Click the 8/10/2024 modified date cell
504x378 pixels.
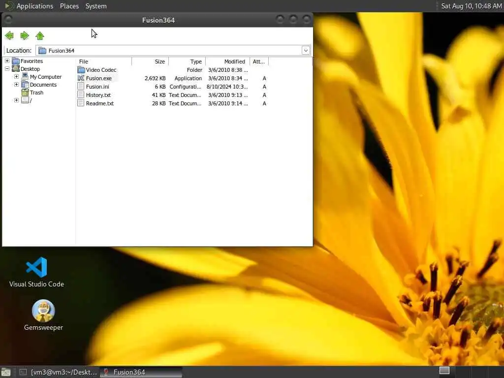[x=227, y=87]
